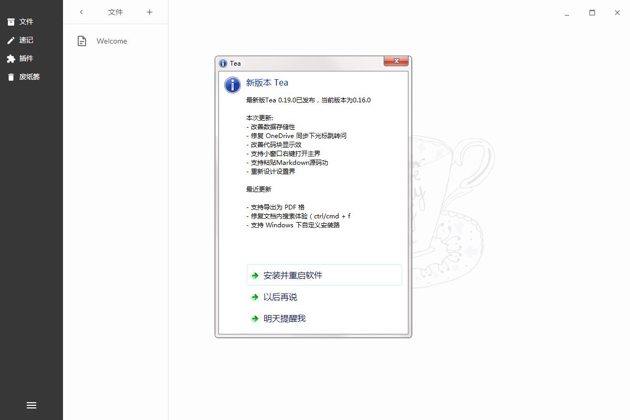Click the trash can icon beside 废纸篓

(11, 77)
